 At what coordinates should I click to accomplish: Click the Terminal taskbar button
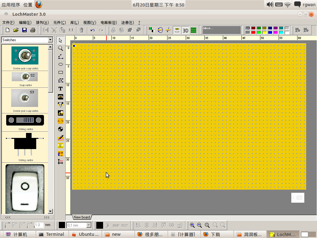point(52,234)
